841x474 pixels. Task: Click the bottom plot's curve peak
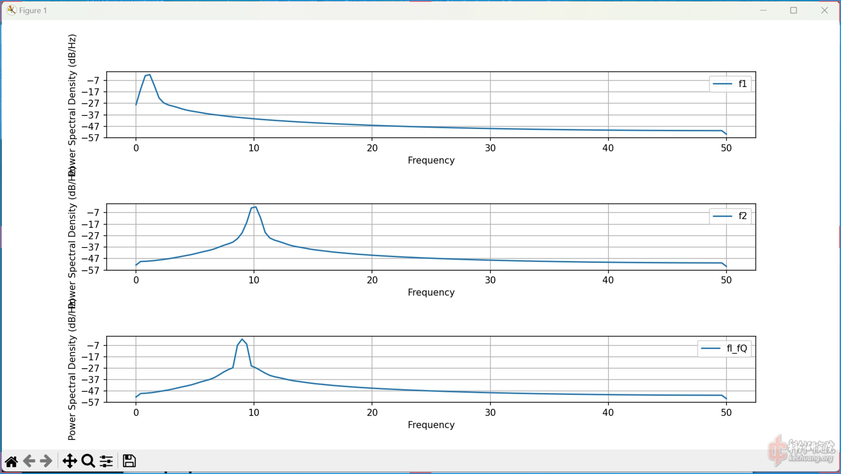click(242, 339)
